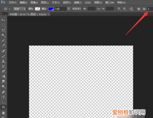Open the 窗口(W) menu
Viewport: 153px width, 118px height.
tap(110, 2)
